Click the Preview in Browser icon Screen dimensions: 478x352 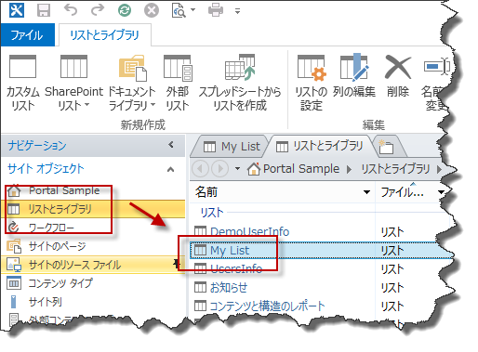click(179, 10)
